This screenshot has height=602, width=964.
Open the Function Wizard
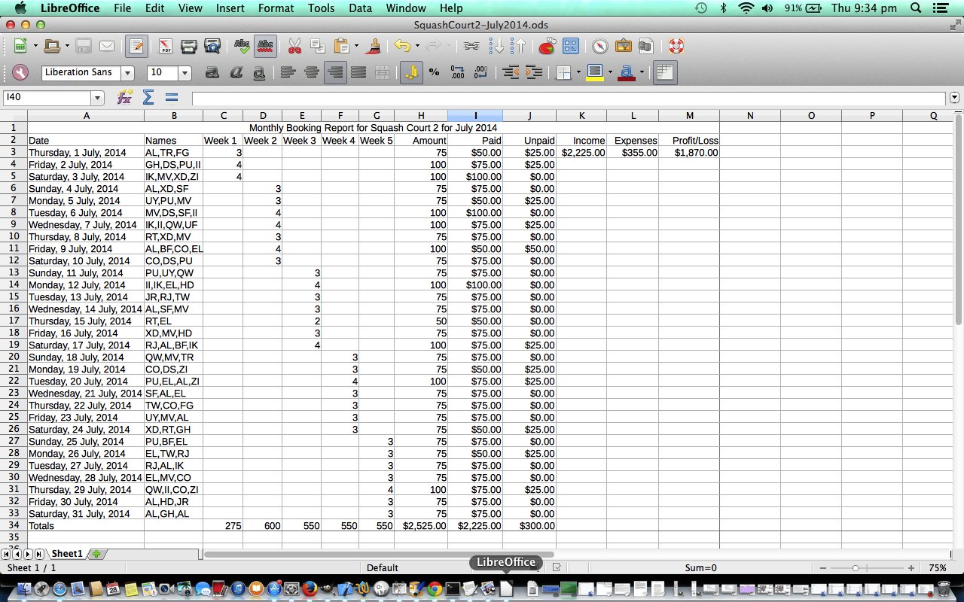point(125,96)
